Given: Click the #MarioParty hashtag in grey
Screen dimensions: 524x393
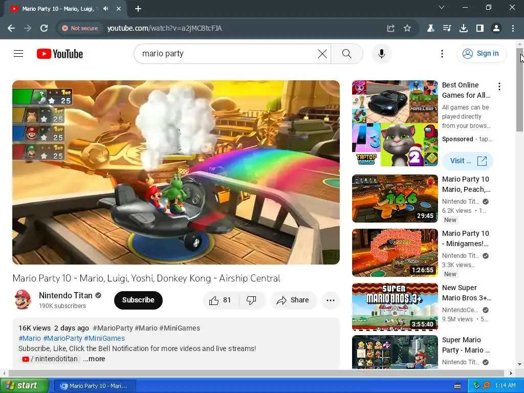Looking at the screenshot, I should pos(113,328).
